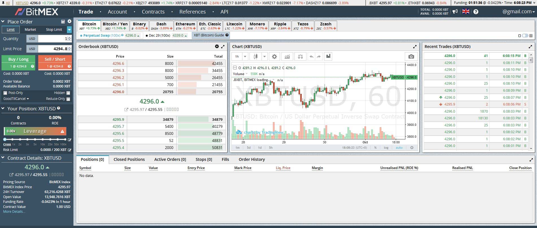Collapse the chart legend minus box
This screenshot has width=537, height=228.
pos(234,68)
